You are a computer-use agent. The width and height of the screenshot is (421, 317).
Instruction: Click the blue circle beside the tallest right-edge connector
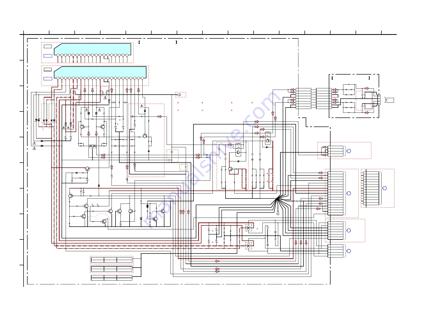pyautogui.click(x=349, y=193)
